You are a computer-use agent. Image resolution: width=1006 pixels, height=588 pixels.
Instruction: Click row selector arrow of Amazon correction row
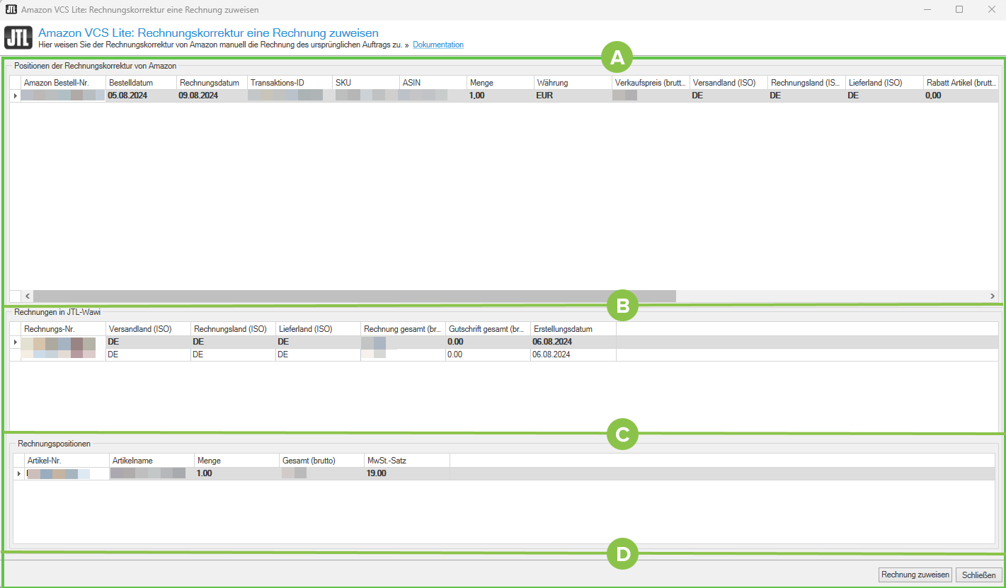tap(15, 96)
